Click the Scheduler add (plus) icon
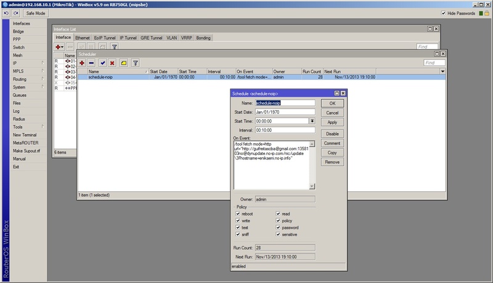The image size is (493, 283). (x=81, y=63)
